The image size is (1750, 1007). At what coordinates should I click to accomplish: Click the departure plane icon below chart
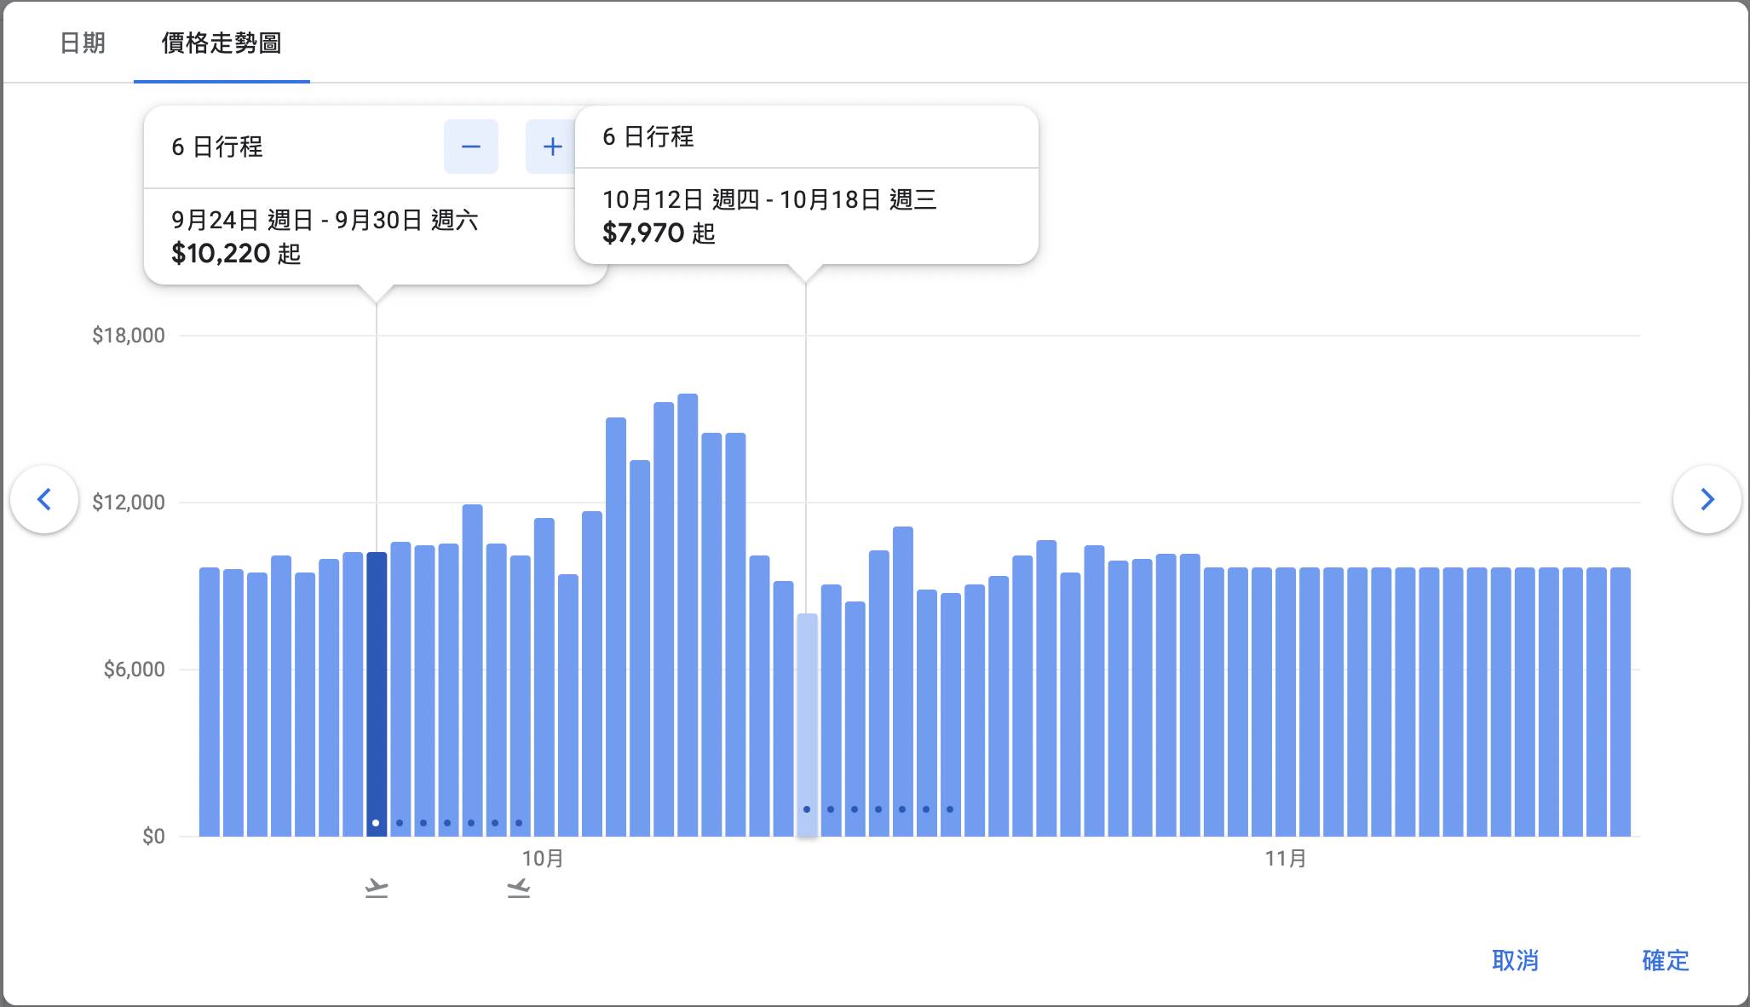pyautogui.click(x=377, y=889)
